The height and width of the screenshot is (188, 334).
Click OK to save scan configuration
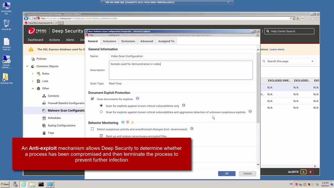(227, 174)
